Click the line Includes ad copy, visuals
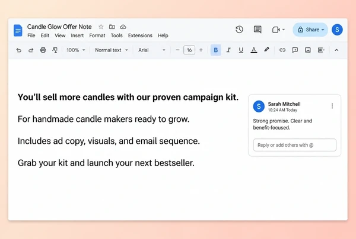This screenshot has height=239, width=356. (x=109, y=141)
